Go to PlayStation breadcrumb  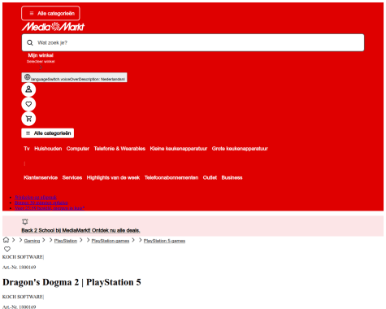coord(66,241)
